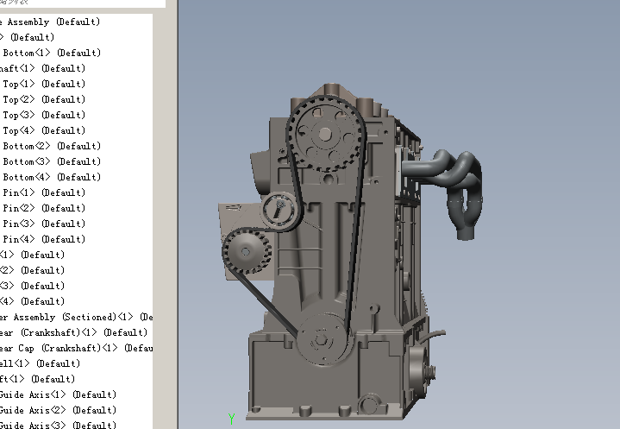Pick the crankshaft pulley at the belt bottom

coord(323,340)
